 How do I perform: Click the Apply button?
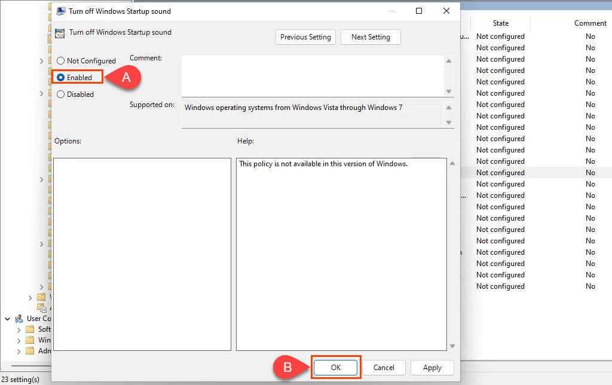point(432,368)
